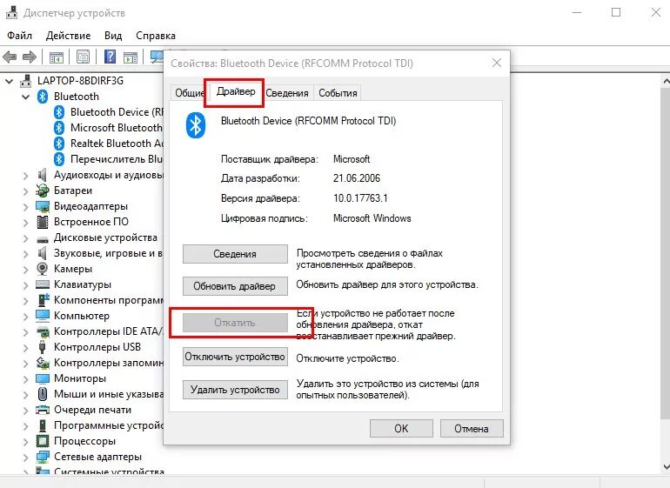The image size is (670, 488).
Task: Click the Очереди печати printer icon
Action: [x=43, y=410]
